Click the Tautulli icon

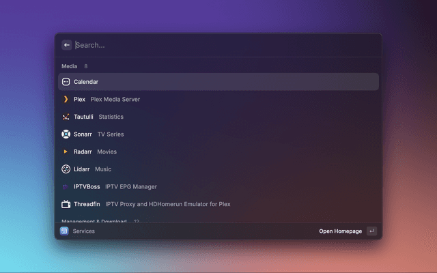click(x=66, y=117)
